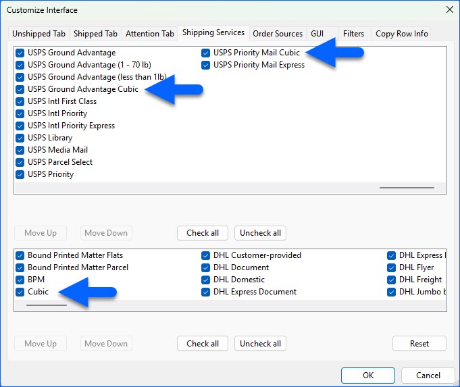Open the Order Sources tab

[x=278, y=34]
